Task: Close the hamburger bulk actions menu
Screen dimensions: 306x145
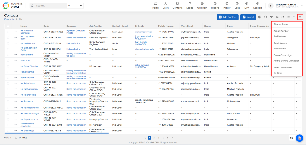Action: [x=300, y=17]
